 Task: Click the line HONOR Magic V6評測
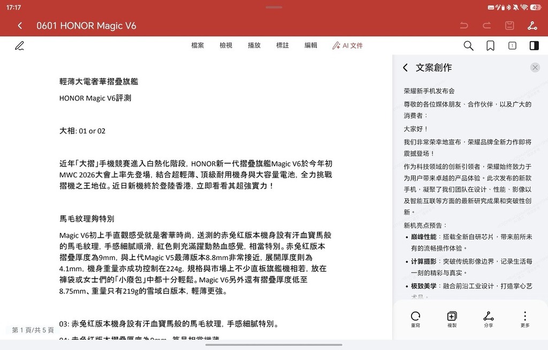coord(95,98)
